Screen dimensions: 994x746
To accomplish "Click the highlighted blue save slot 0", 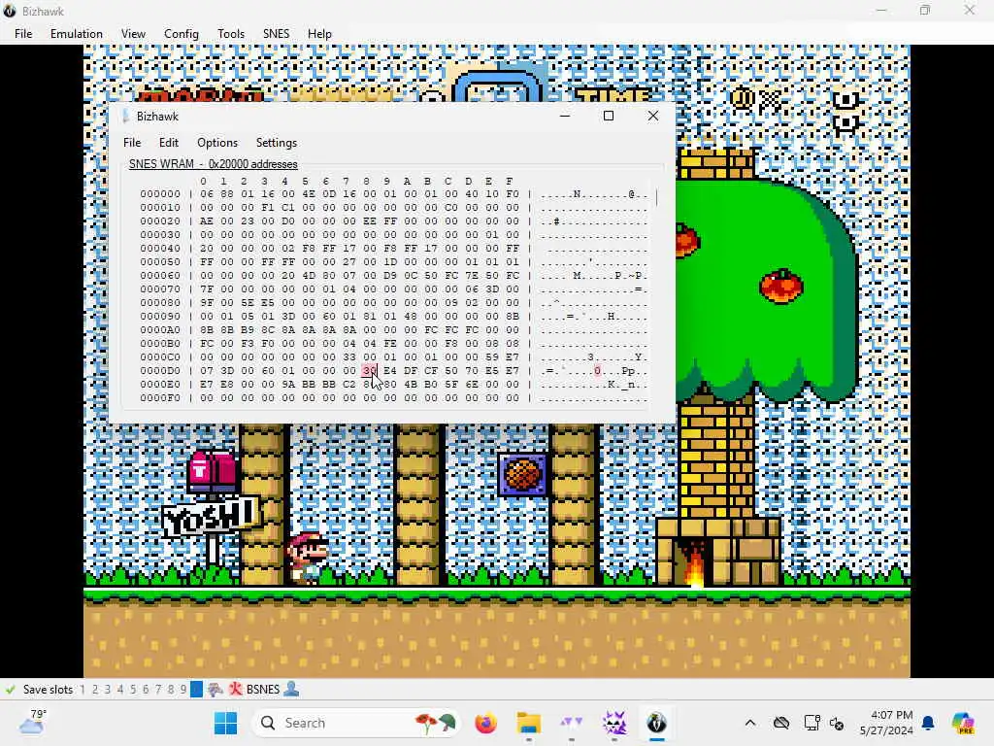I will [196, 690].
